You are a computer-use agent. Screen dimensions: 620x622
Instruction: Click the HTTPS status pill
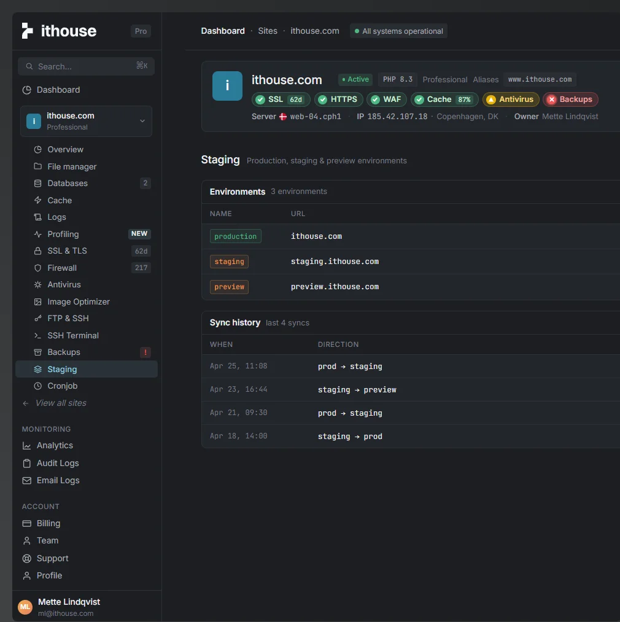pos(338,99)
